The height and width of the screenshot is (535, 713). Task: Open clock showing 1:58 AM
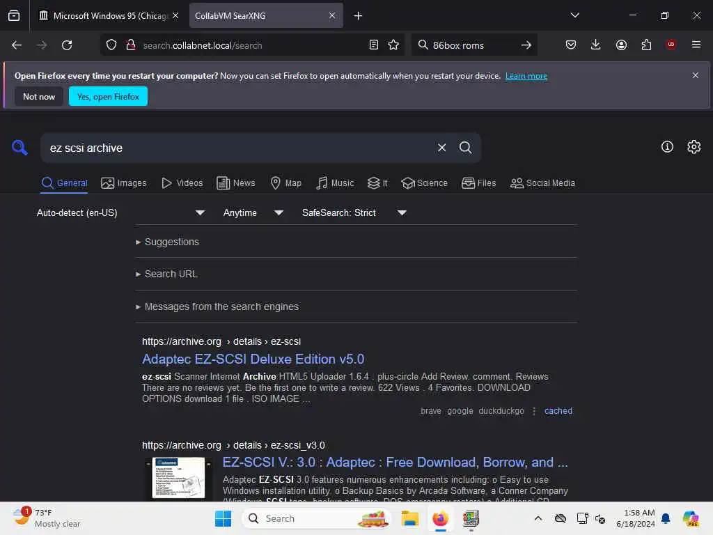pos(635,518)
